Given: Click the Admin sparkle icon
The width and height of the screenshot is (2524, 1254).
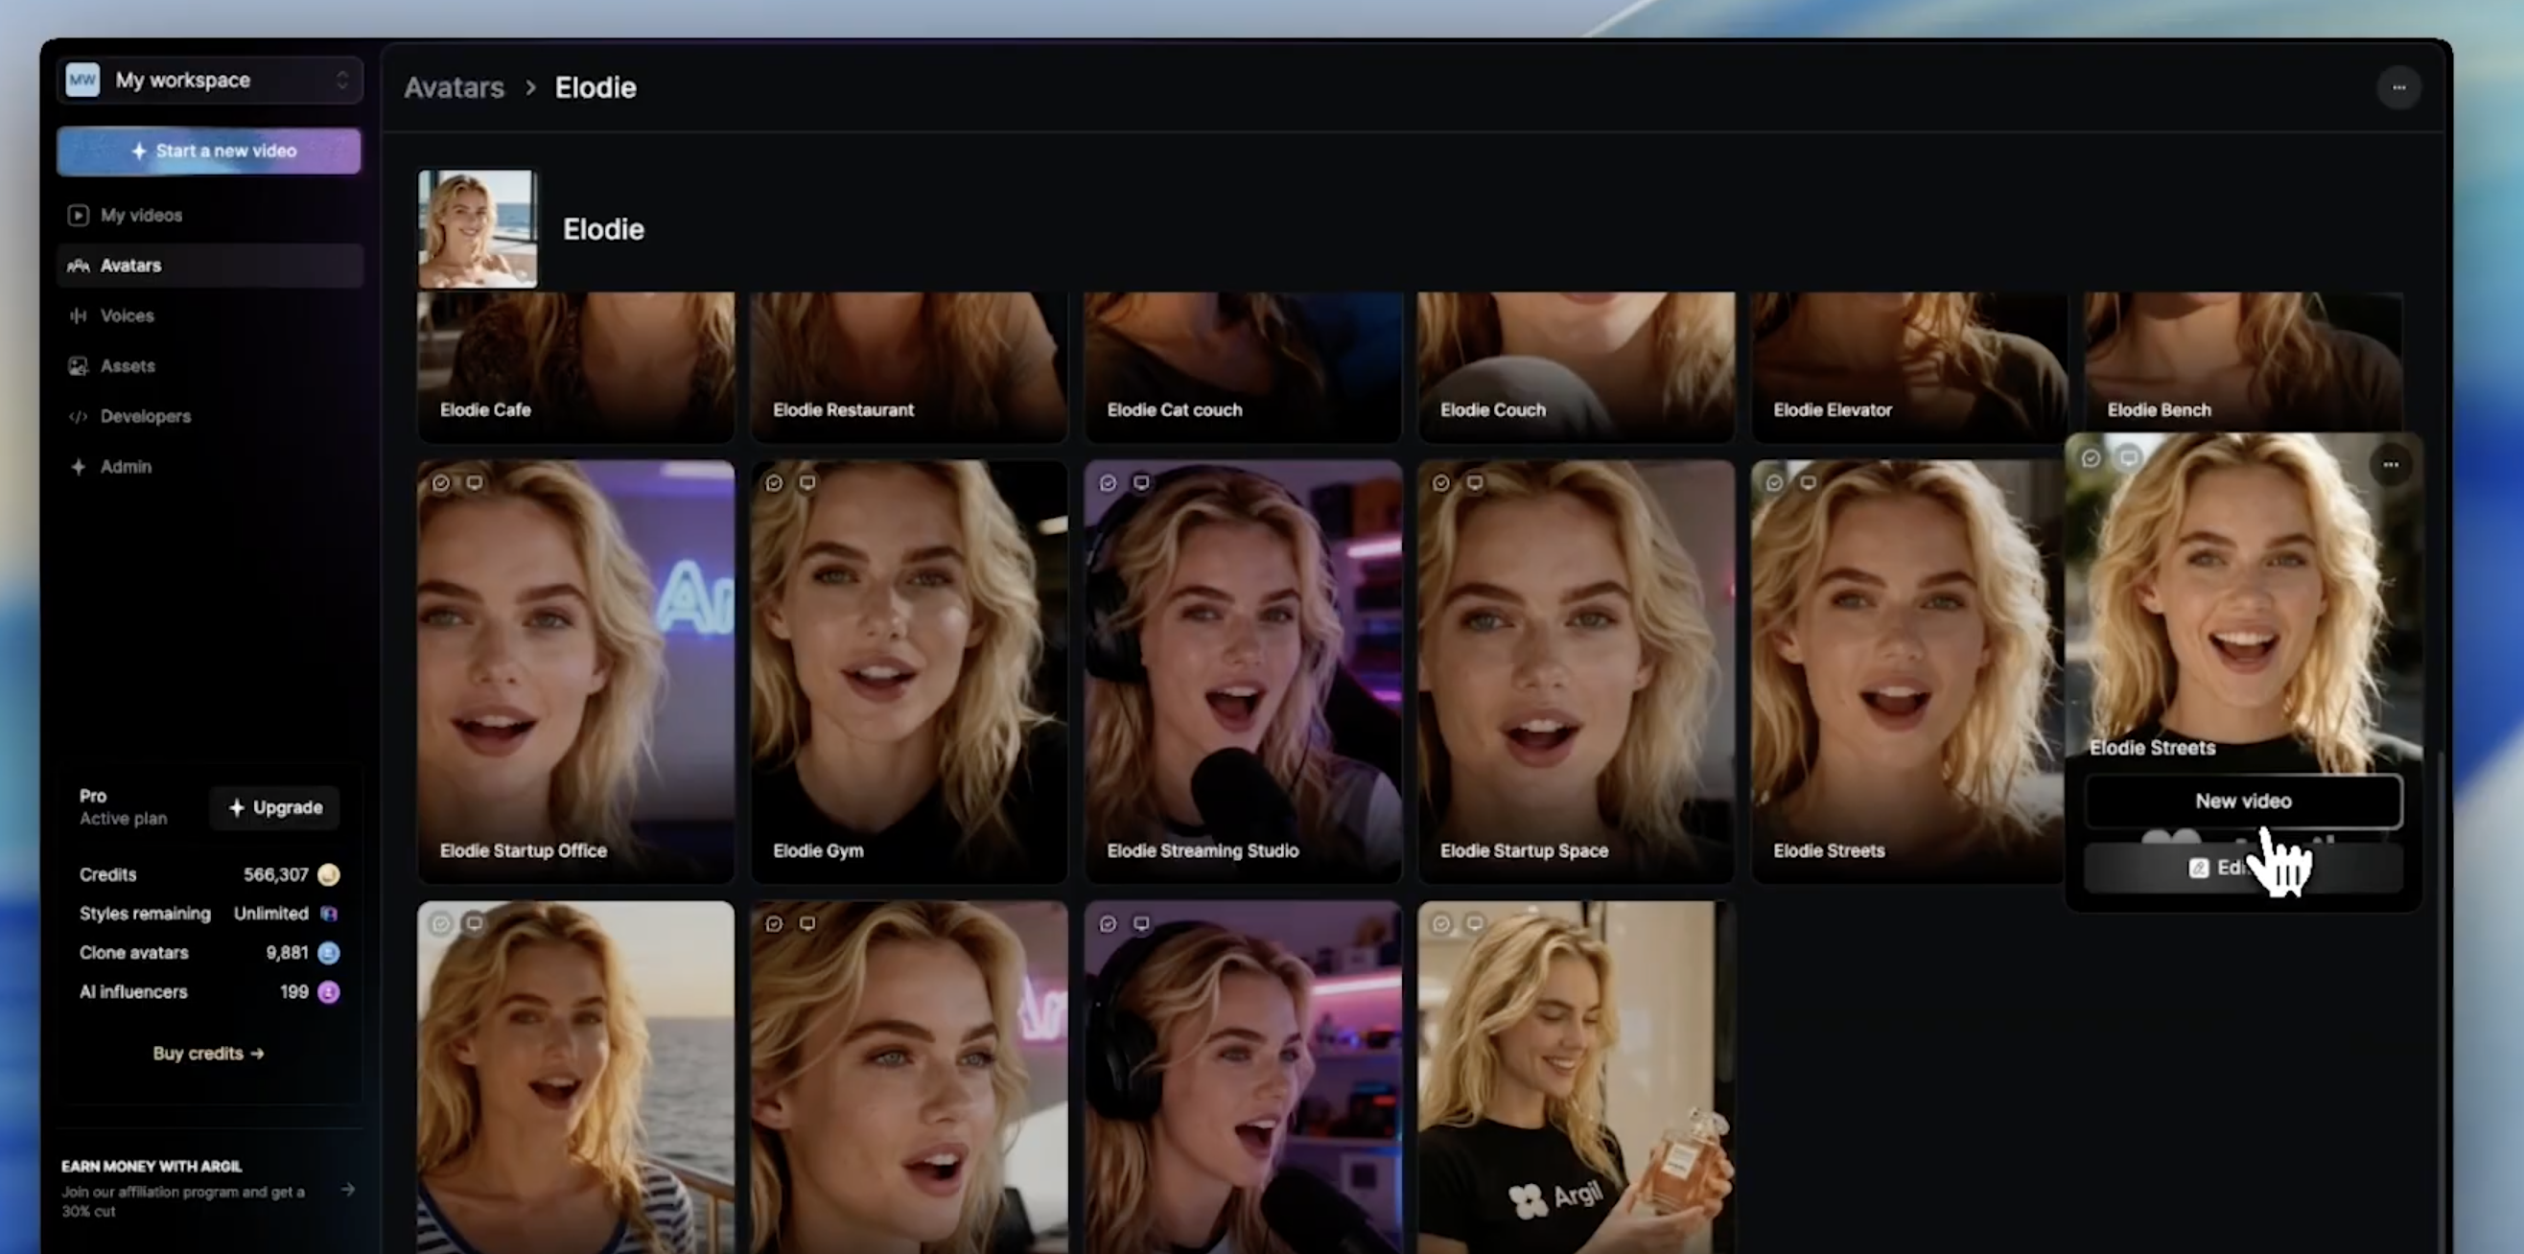Looking at the screenshot, I should point(78,467).
